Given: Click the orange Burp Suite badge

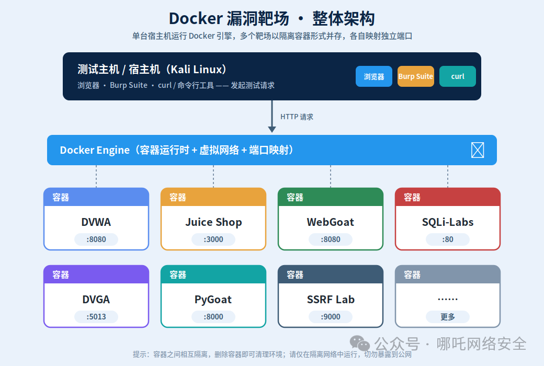Looking at the screenshot, I should point(415,76).
